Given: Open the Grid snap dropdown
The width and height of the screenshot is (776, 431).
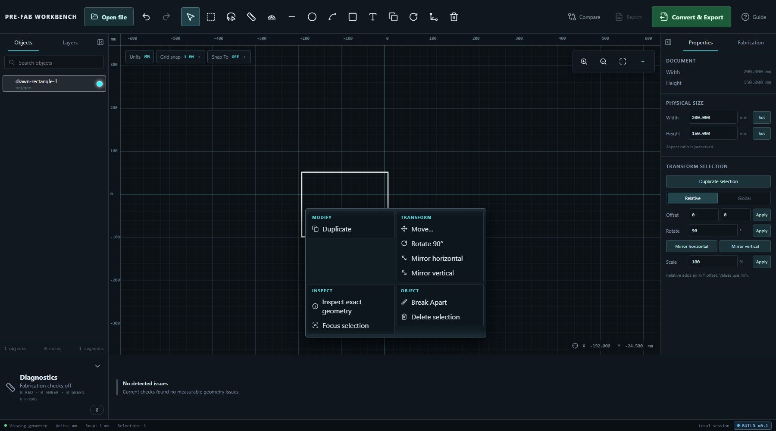Looking at the screenshot, I should [x=180, y=57].
